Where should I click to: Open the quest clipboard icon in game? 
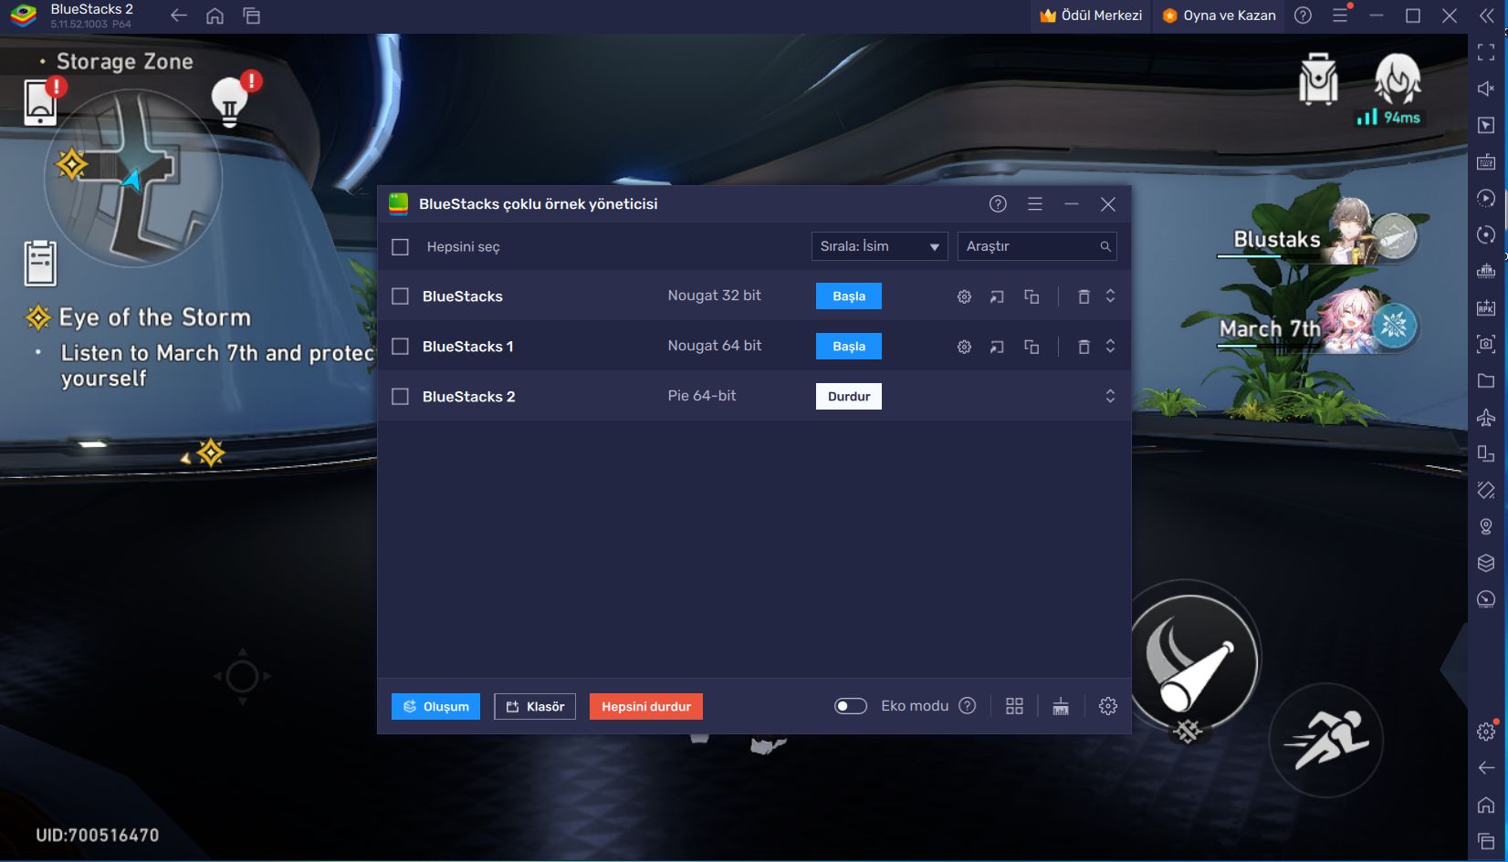click(40, 263)
